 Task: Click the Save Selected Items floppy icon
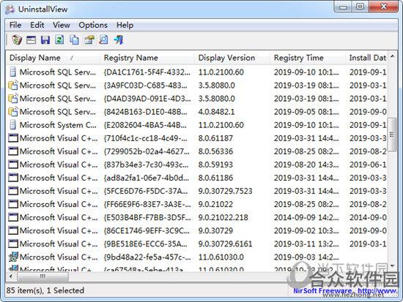pos(45,40)
